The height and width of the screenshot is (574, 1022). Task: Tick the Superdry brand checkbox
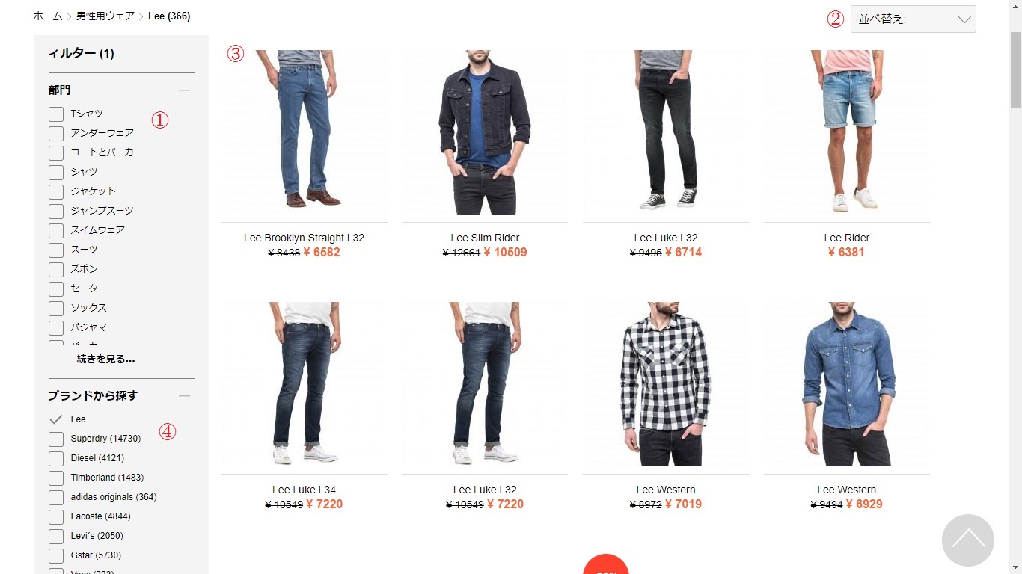[56, 439]
